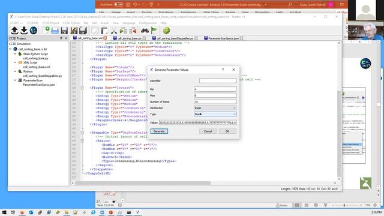This screenshot has width=384, height=216.
Task: Select Normal view icon in PowerPoint status bar
Action: [297, 205]
